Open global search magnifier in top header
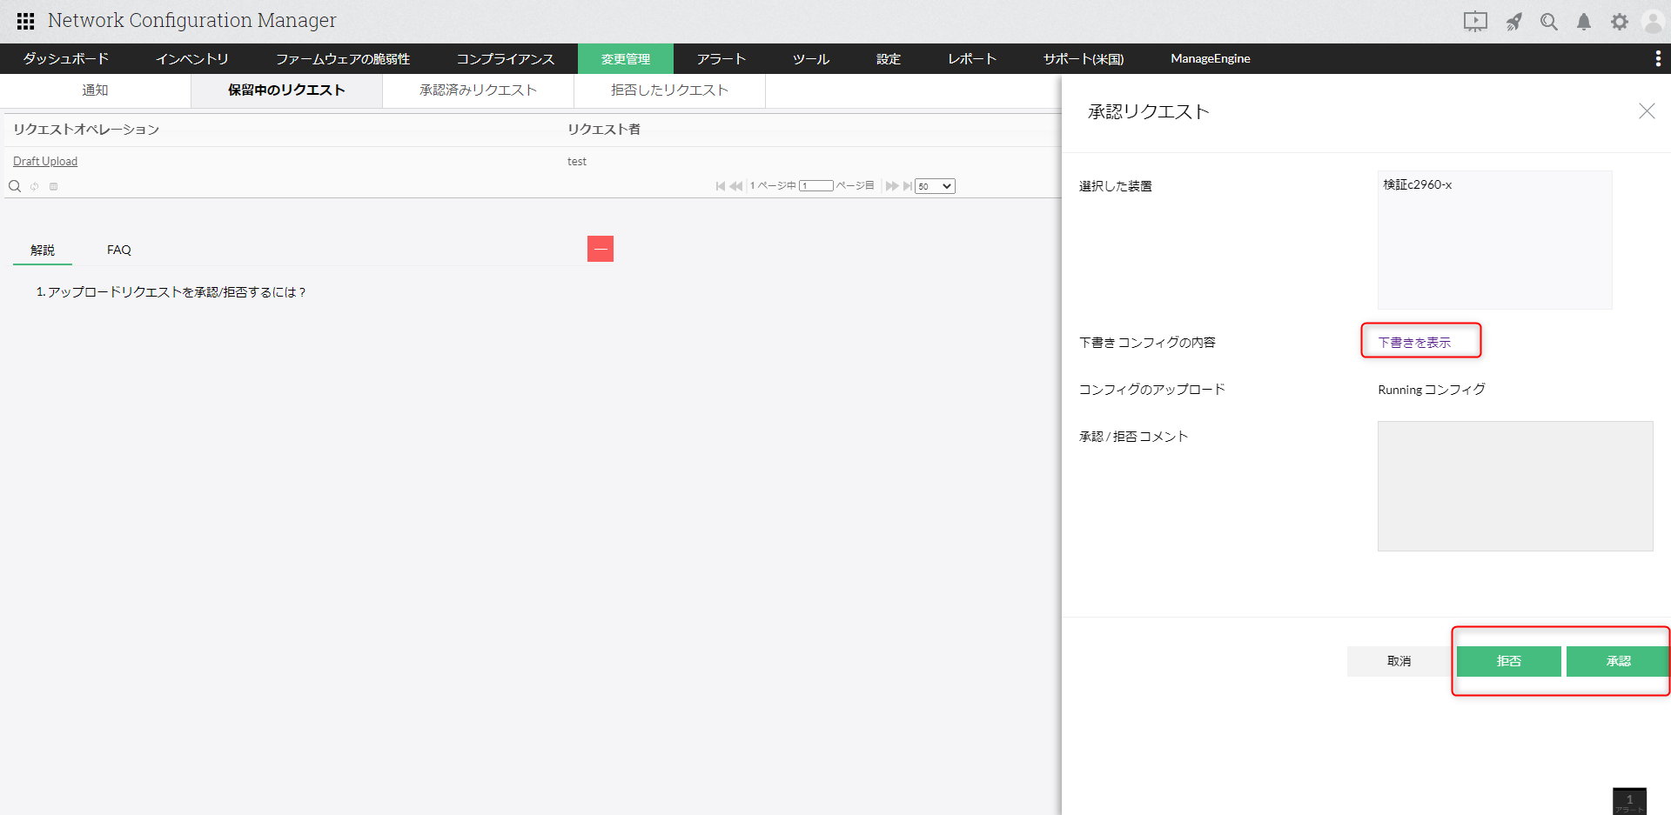Viewport: 1671px width, 815px height. click(x=1549, y=22)
